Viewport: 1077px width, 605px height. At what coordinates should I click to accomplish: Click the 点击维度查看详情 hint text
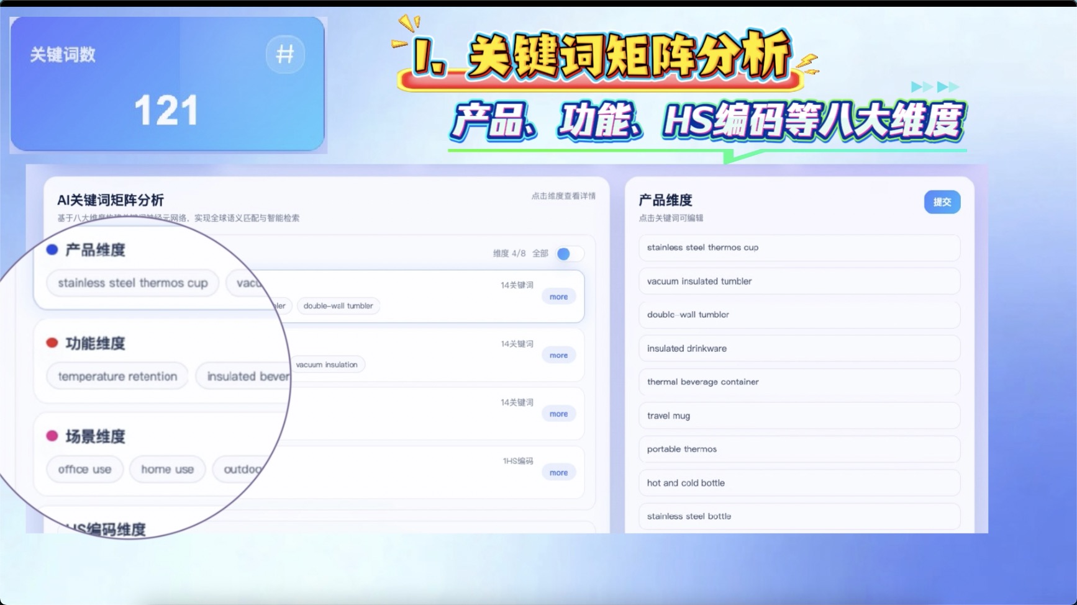click(x=563, y=196)
